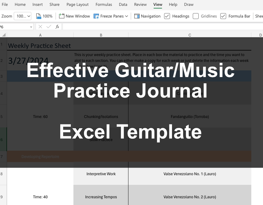Switch to the Draw tab

tap(189, 4)
